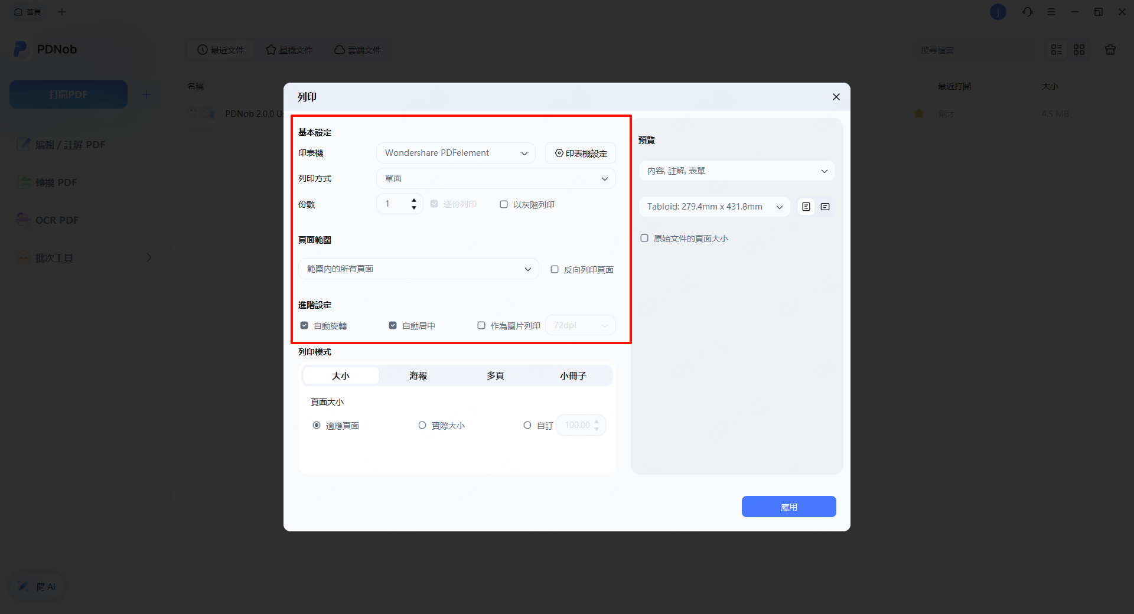1134x614 pixels.
Task: Decrease the 份數 copies count by one
Action: (x=414, y=208)
